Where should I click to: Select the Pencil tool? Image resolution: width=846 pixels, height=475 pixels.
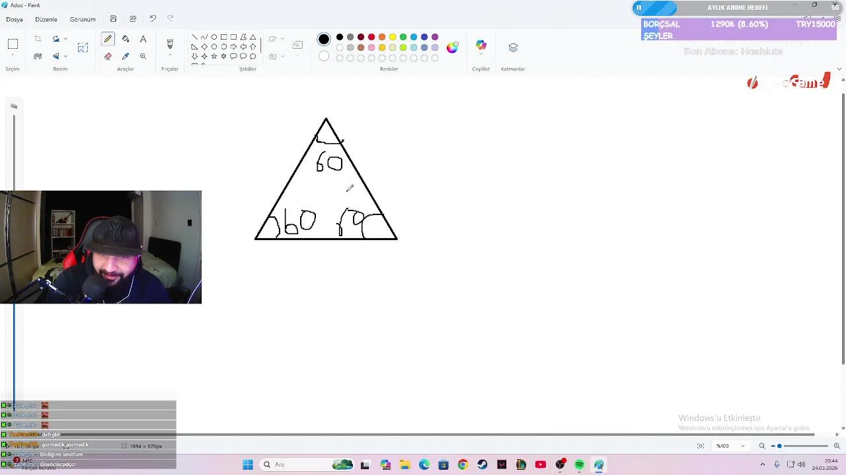pos(108,39)
